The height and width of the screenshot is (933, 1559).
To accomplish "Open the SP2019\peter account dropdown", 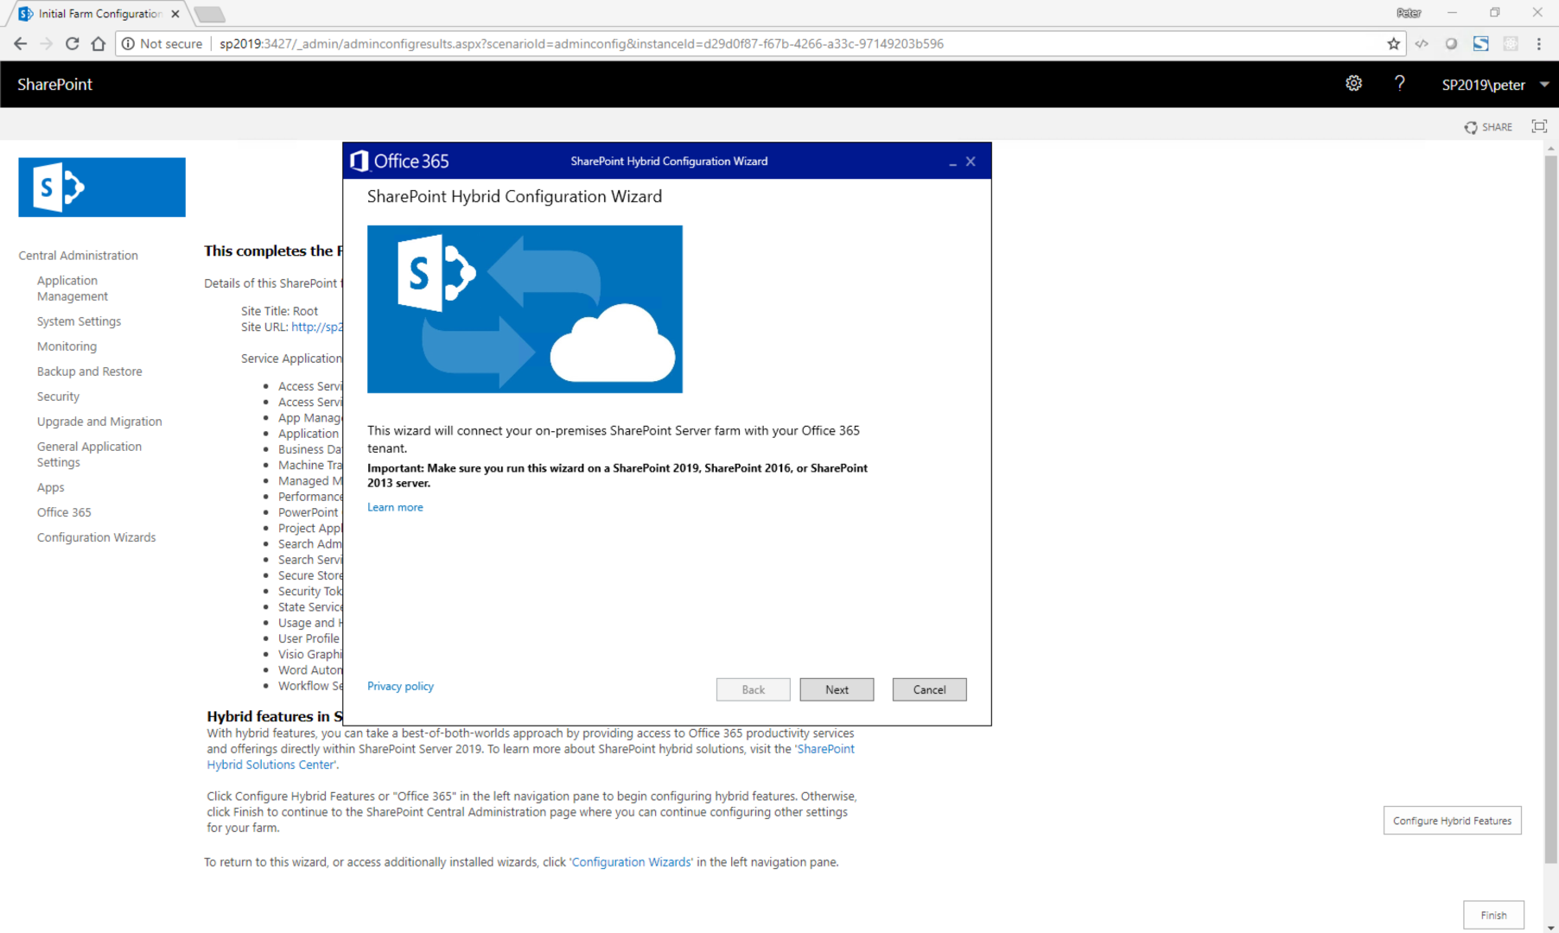I will pyautogui.click(x=1495, y=84).
